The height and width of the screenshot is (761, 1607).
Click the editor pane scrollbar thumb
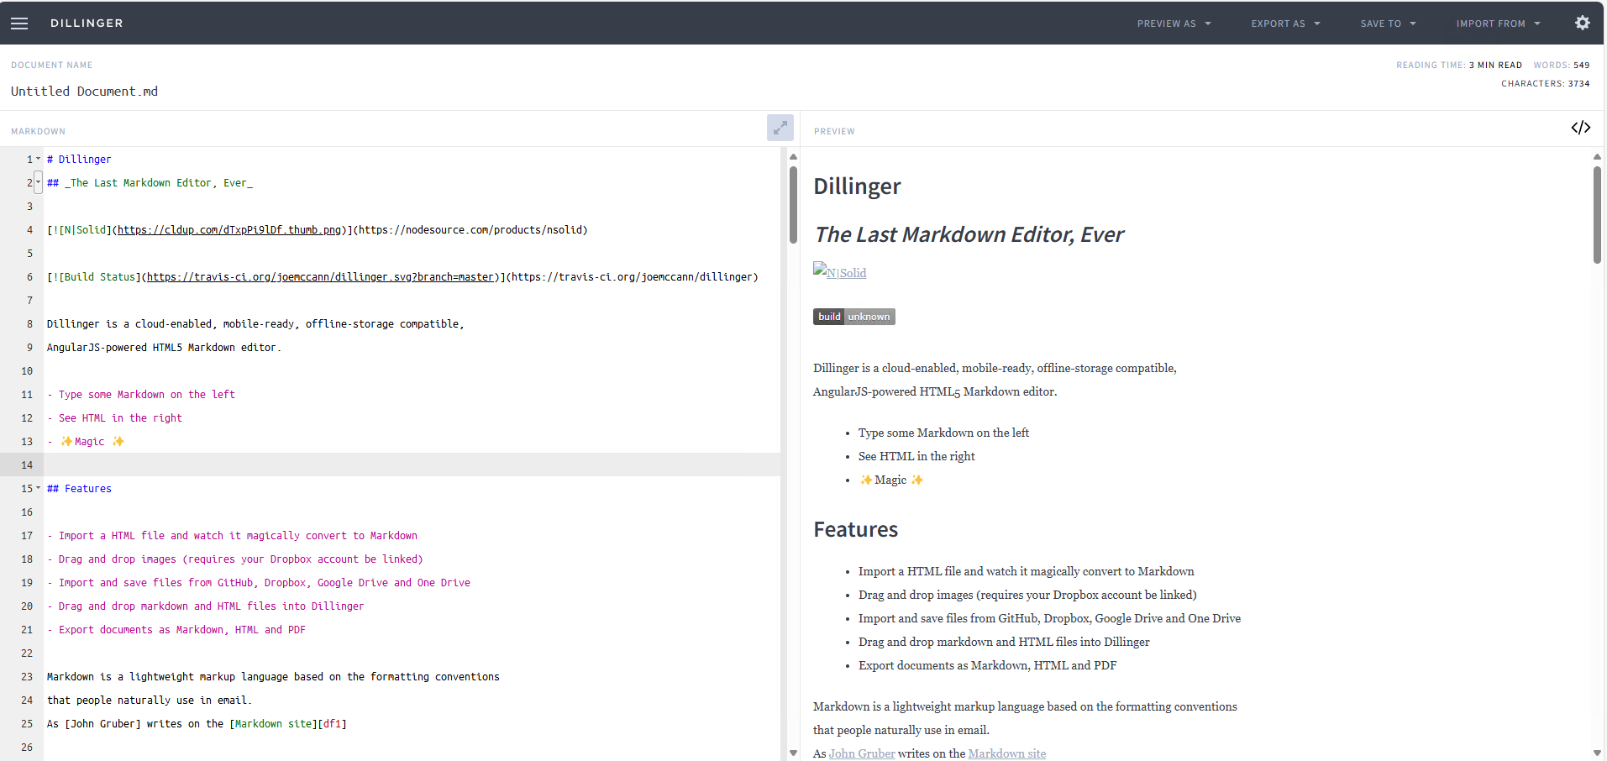(x=793, y=205)
